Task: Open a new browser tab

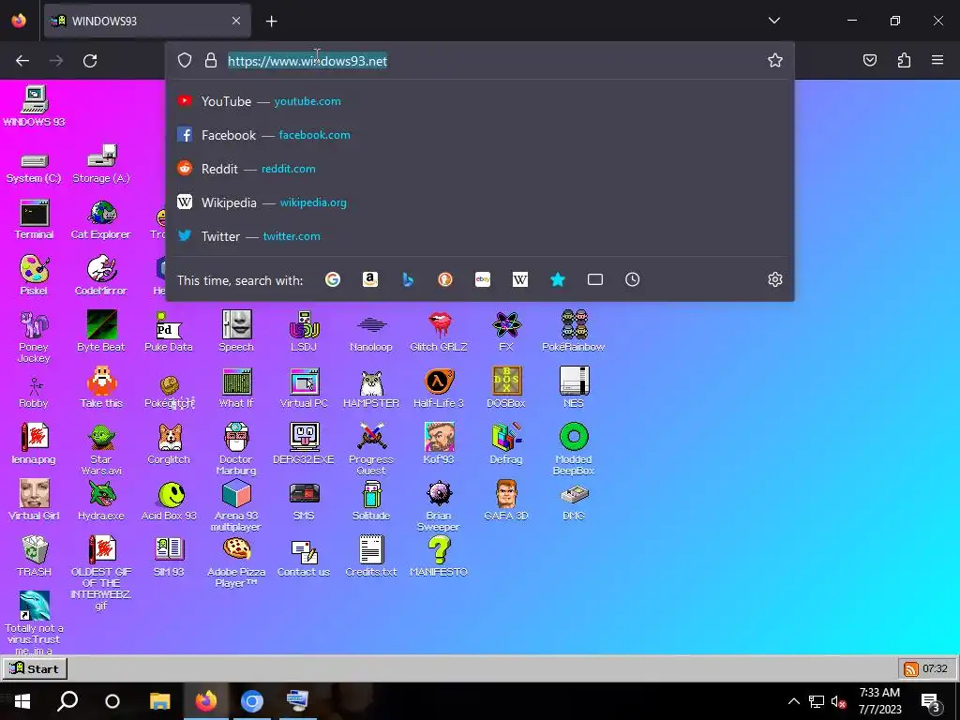Action: coord(272,22)
